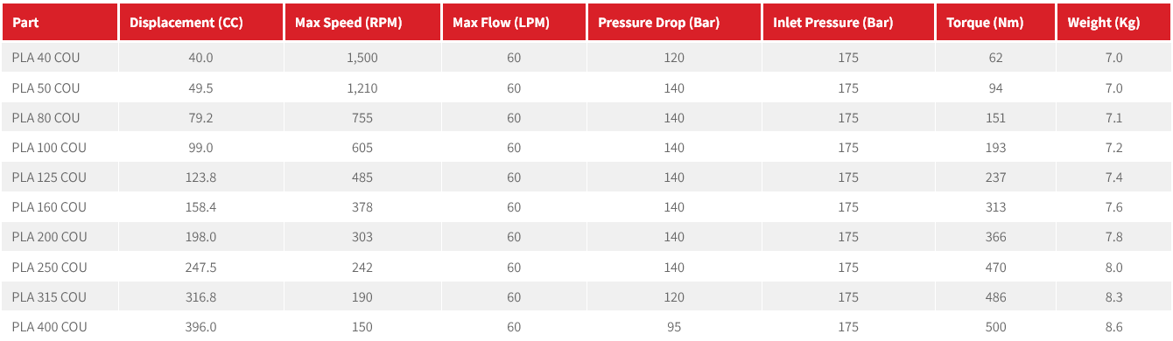This screenshot has width=1173, height=341.
Task: Select the PLA 400 COU row label
Action: [x=49, y=327]
